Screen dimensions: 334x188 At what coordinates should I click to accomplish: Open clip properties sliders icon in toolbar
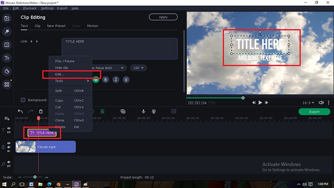[102, 111]
